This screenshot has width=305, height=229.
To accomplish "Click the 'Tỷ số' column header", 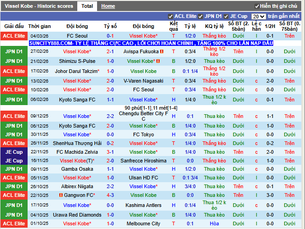I will [110, 26].
